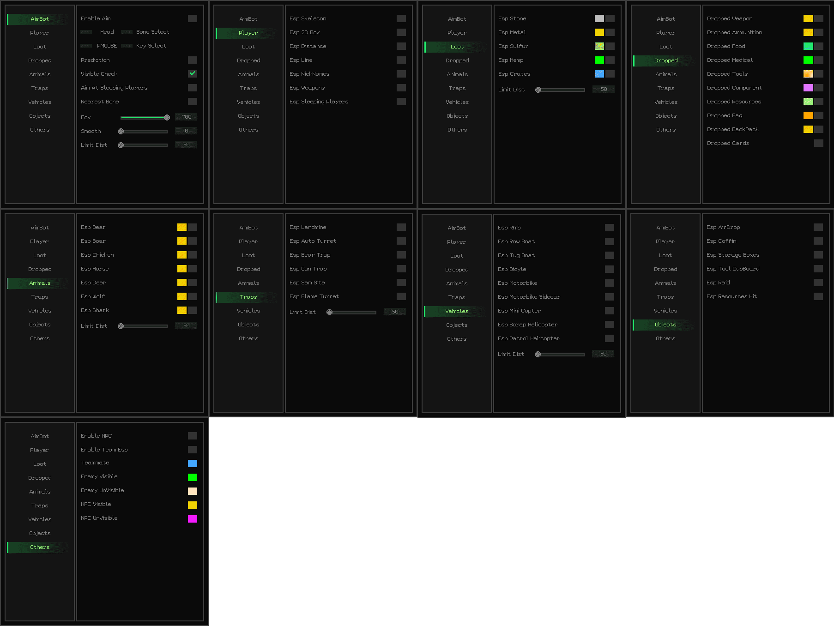The width and height of the screenshot is (834, 626).
Task: Select the highlighted Others tab
Action: [x=40, y=547]
